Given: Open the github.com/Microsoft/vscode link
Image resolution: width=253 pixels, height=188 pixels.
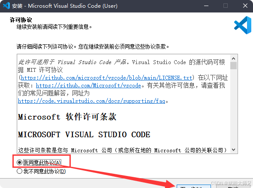Looking at the screenshot, I should coord(88,85).
